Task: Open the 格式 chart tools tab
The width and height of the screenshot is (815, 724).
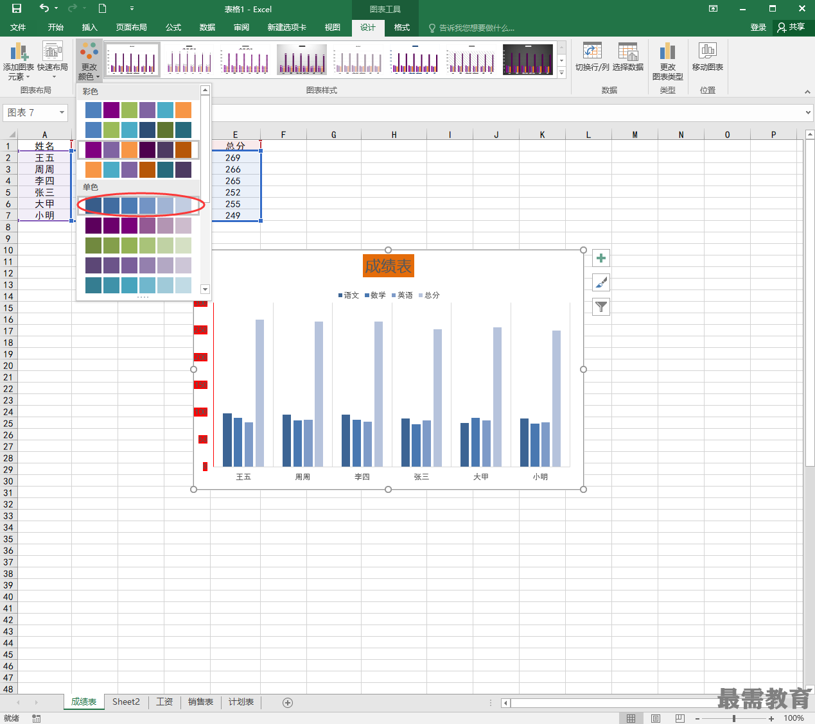Action: pos(402,28)
